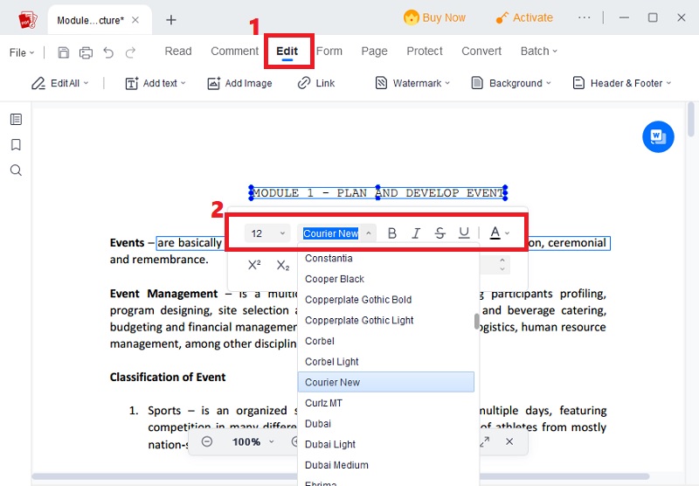
Task: Open the Watermark dropdown
Action: pyautogui.click(x=412, y=83)
